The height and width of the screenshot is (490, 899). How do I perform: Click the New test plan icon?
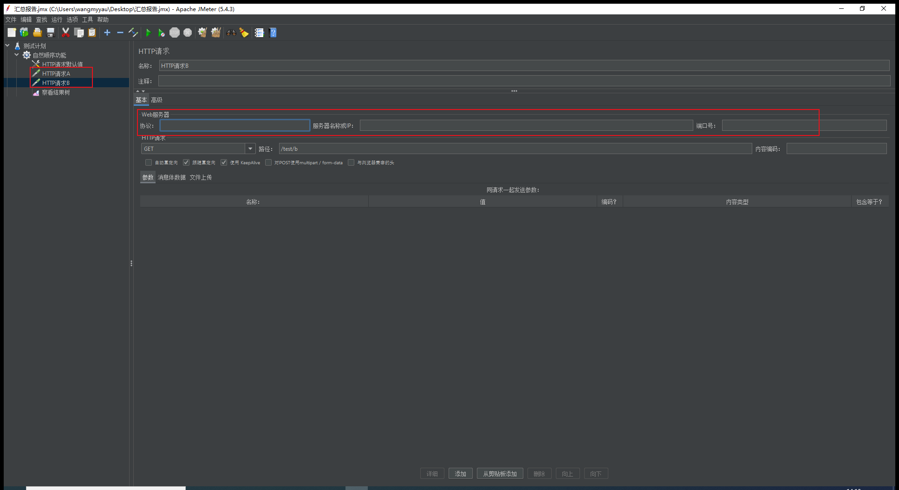pyautogui.click(x=12, y=32)
